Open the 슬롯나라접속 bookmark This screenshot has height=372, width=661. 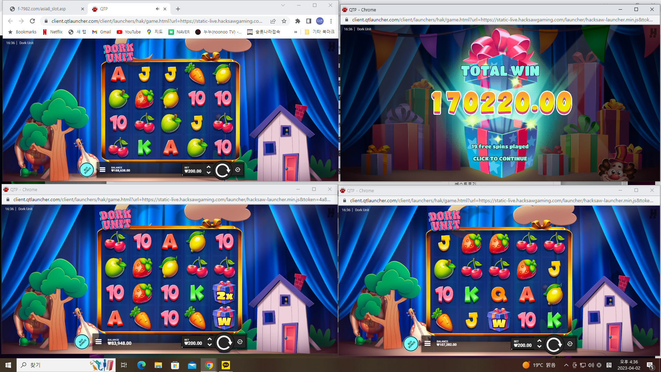pyautogui.click(x=264, y=32)
